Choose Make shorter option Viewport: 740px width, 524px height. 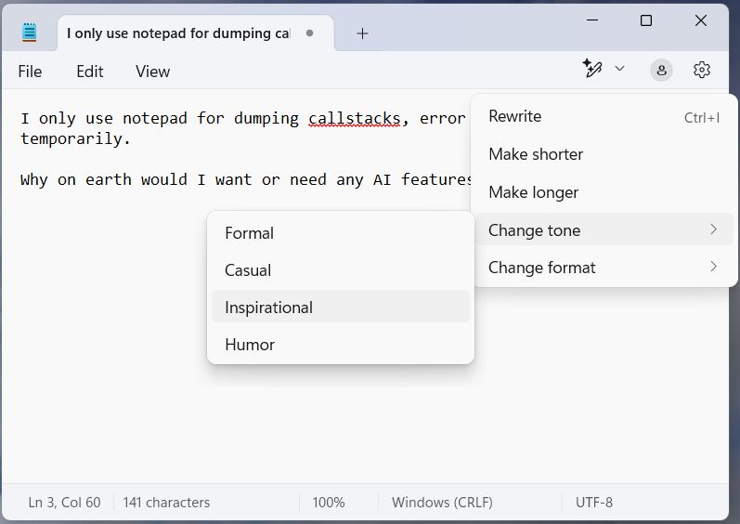click(604, 154)
